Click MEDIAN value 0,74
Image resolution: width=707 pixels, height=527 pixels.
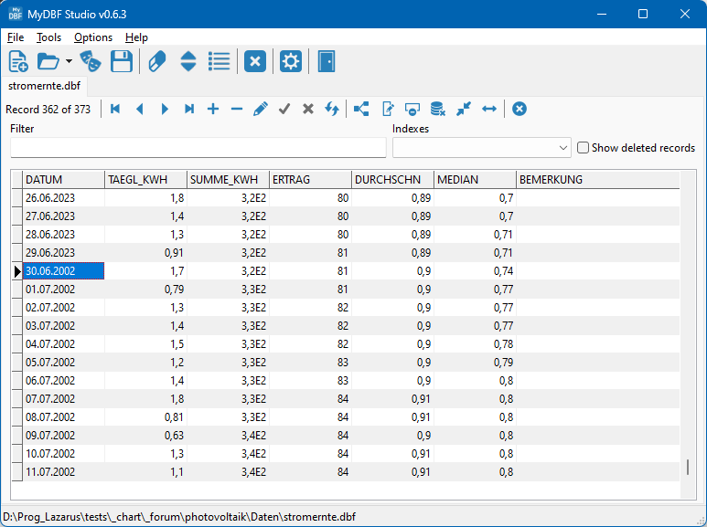click(x=475, y=271)
